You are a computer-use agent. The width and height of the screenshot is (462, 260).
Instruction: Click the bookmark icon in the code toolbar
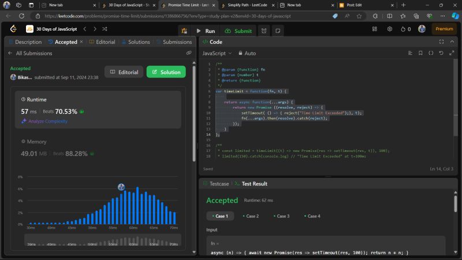coord(420,53)
